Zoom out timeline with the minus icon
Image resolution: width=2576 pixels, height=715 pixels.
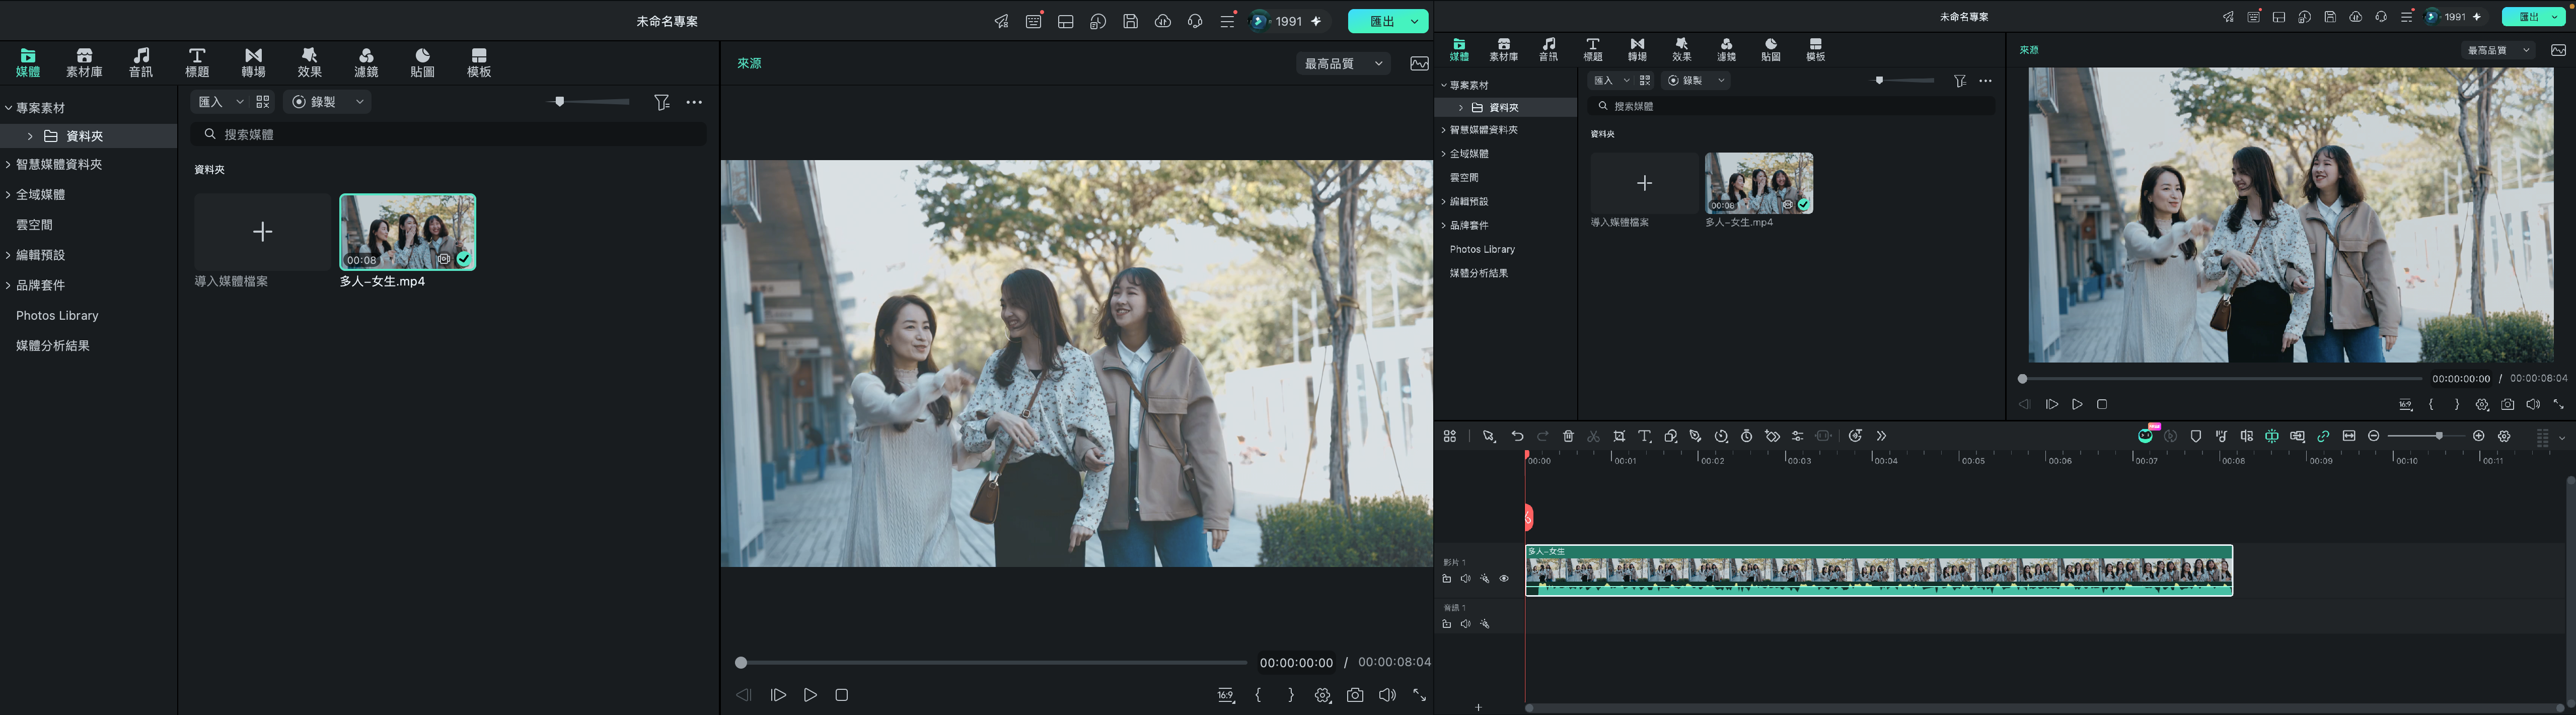pos(2373,436)
